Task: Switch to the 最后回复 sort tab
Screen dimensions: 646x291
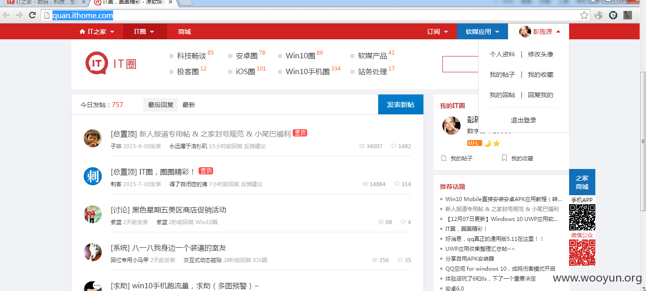Action: pos(161,105)
